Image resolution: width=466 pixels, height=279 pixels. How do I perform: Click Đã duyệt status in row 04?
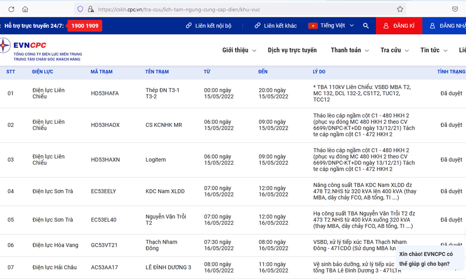point(451,191)
